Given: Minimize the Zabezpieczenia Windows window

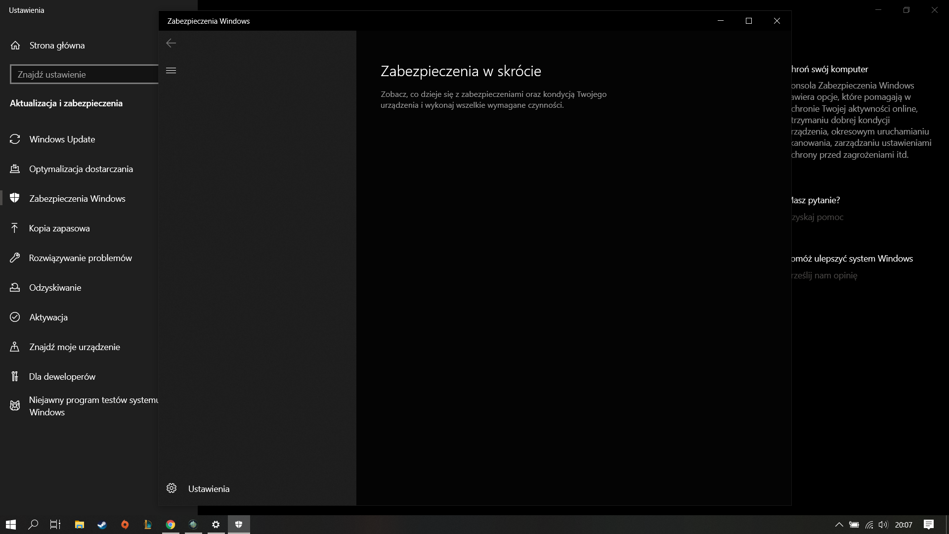Looking at the screenshot, I should [x=721, y=21].
